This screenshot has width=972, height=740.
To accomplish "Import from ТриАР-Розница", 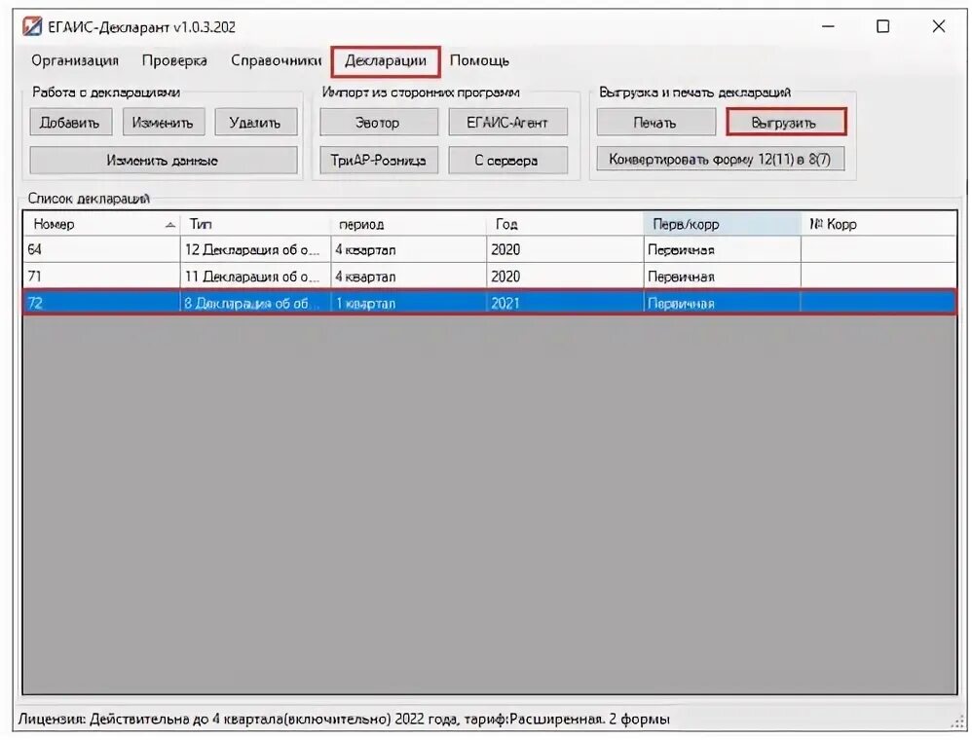I will click(x=379, y=161).
